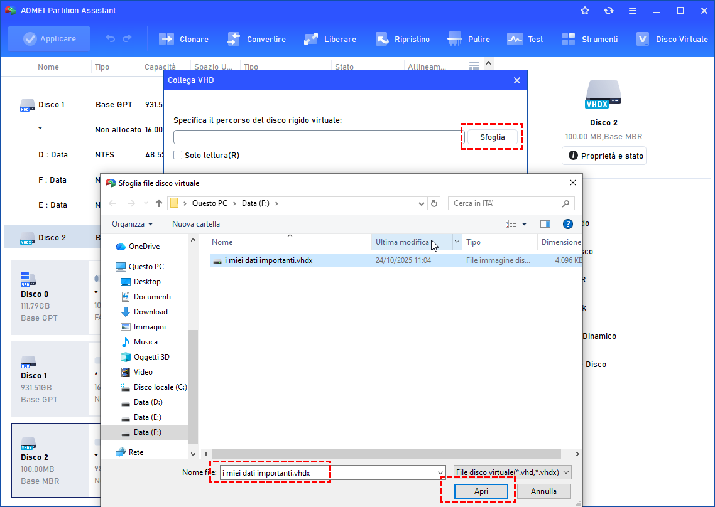Expand the Nome file combo box dropdown

coord(440,473)
